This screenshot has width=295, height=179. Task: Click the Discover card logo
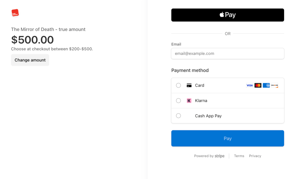click(x=275, y=85)
